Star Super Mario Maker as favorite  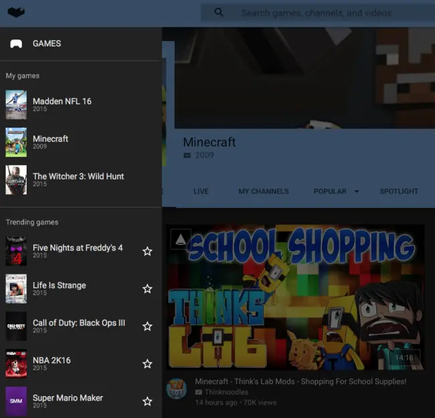[x=147, y=401]
